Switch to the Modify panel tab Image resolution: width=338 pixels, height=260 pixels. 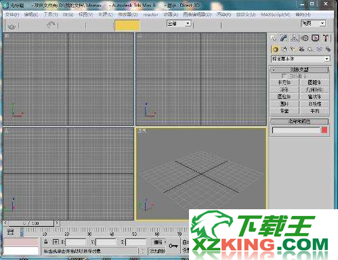tap(284, 38)
